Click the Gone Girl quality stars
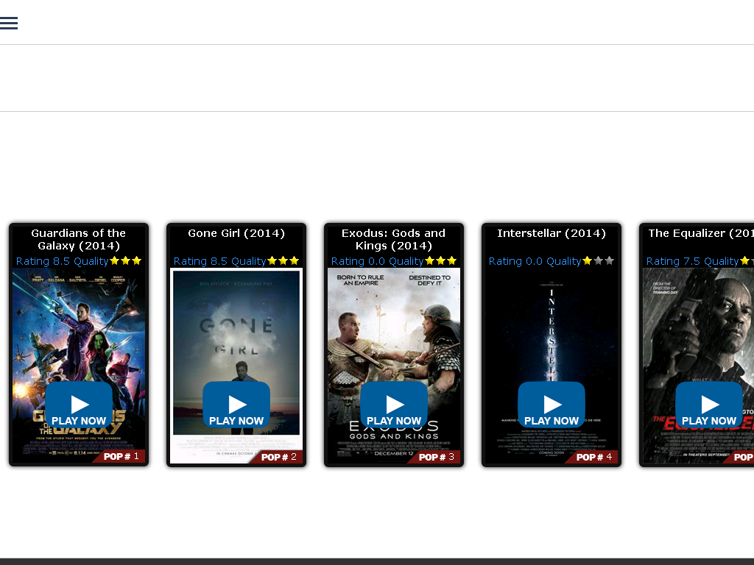Screen dimensions: 754x565 (x=283, y=261)
